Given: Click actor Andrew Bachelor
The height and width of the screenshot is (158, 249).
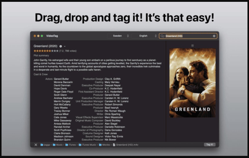Looking at the screenshot, I should click(x=63, y=98).
